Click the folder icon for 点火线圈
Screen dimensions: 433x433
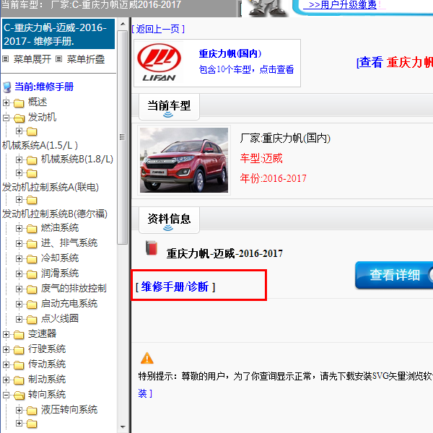tap(32, 320)
